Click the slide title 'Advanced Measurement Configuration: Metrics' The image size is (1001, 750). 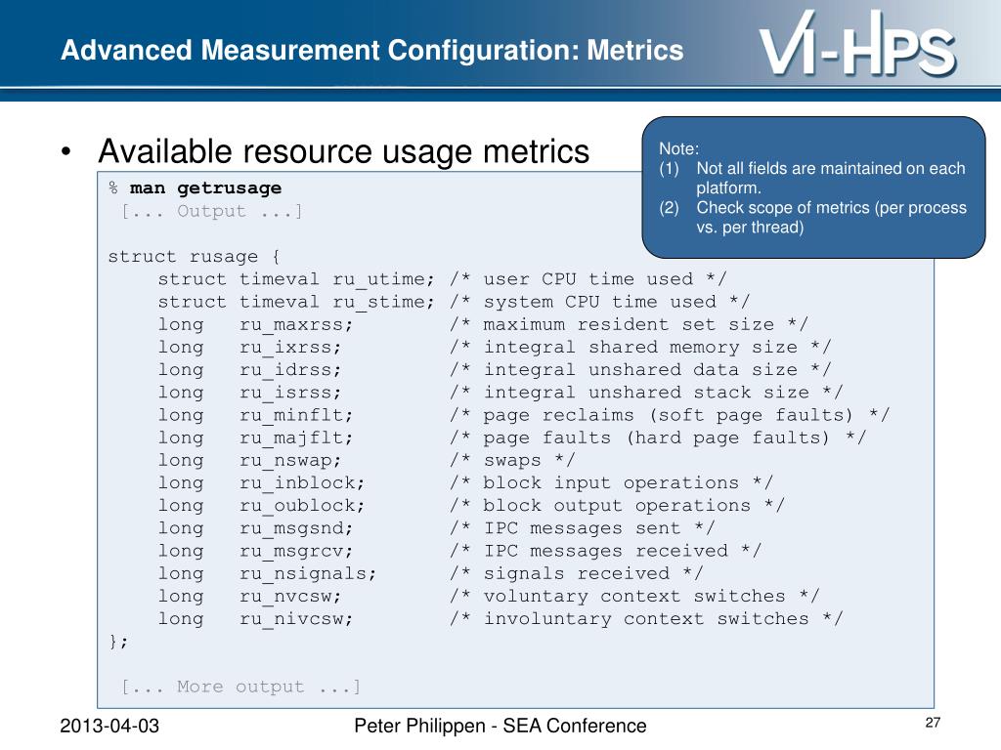[x=372, y=51]
